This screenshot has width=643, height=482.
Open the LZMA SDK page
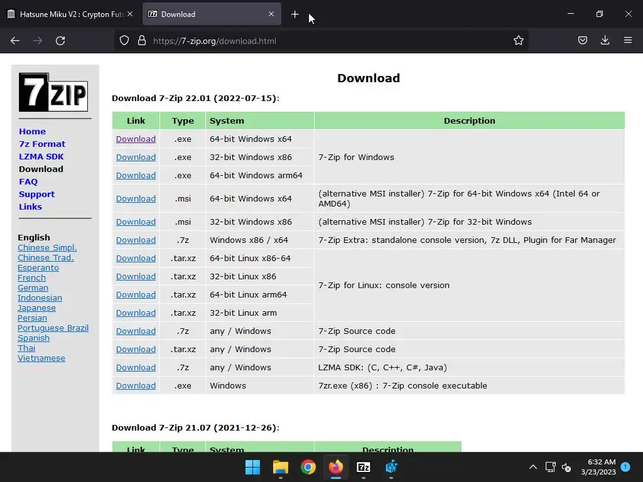click(41, 156)
